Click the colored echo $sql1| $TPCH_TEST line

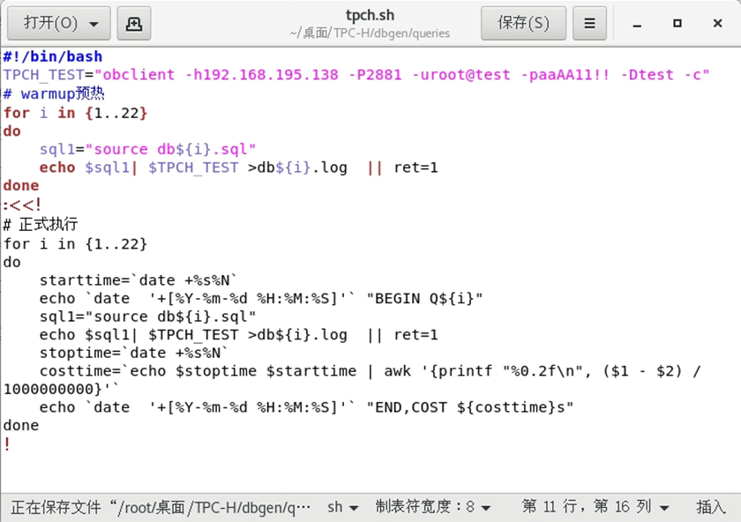coord(239,168)
